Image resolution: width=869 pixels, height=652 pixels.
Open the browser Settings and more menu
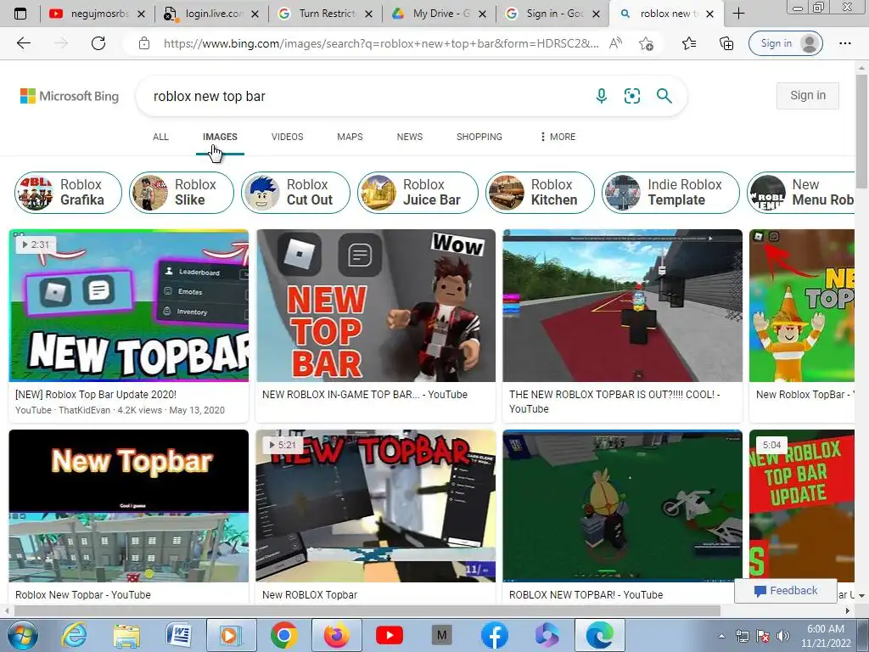pyautogui.click(x=844, y=43)
